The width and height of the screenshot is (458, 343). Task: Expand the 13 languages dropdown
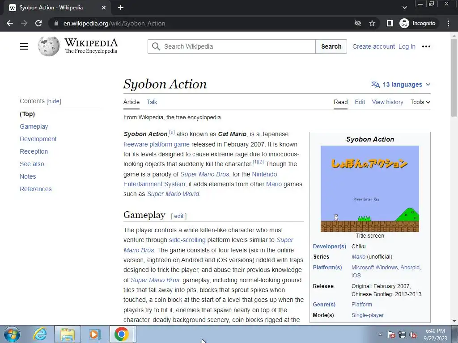click(401, 84)
